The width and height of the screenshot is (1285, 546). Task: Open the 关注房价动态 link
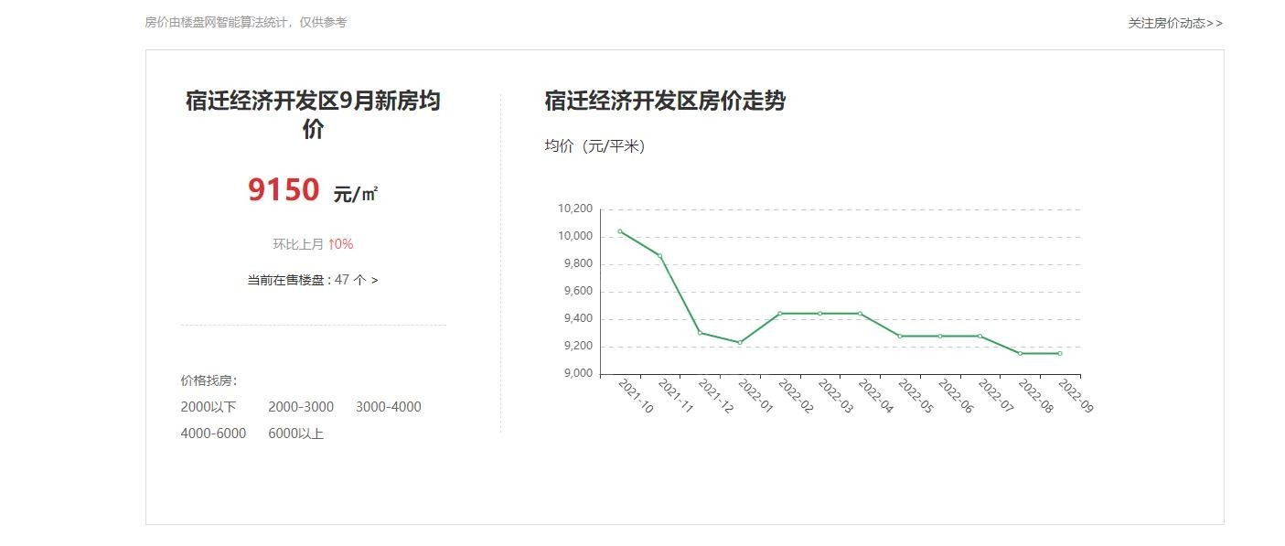(1174, 23)
